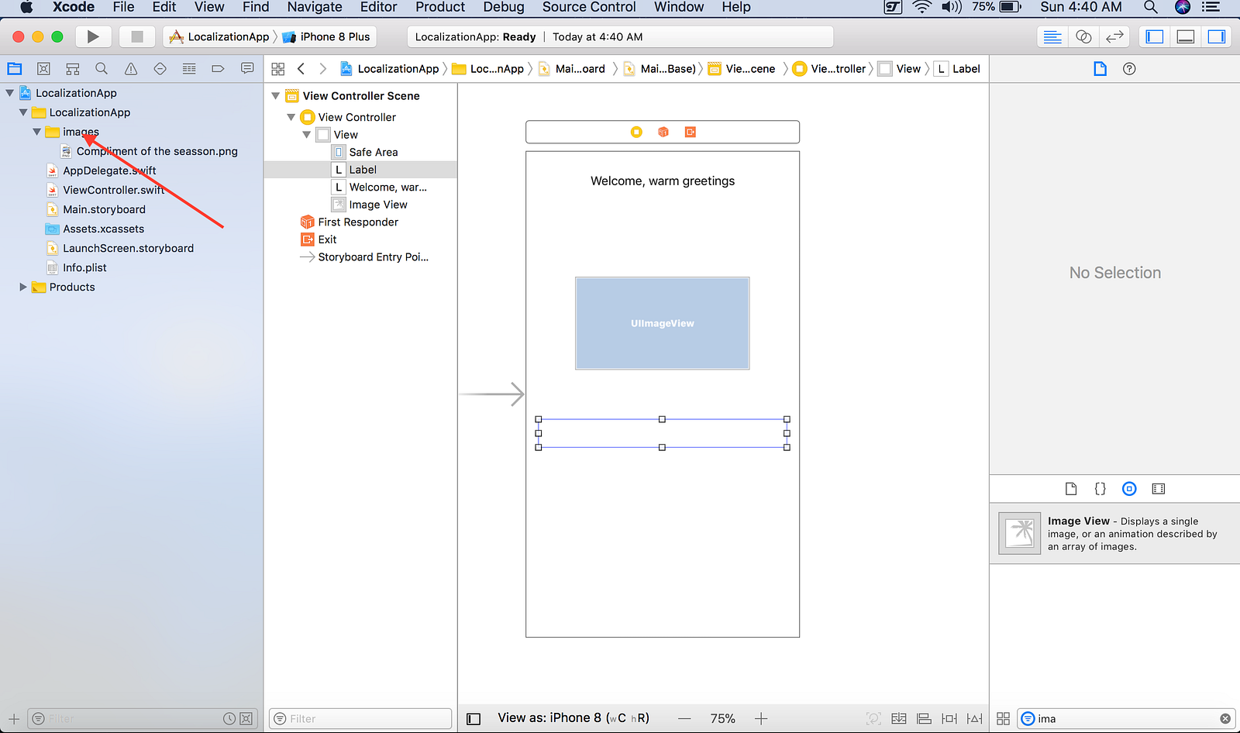Clear the library search field
1240x733 pixels.
click(1225, 719)
